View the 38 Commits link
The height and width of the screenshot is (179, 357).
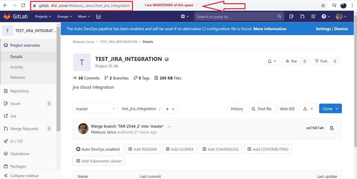pyautogui.click(x=86, y=78)
